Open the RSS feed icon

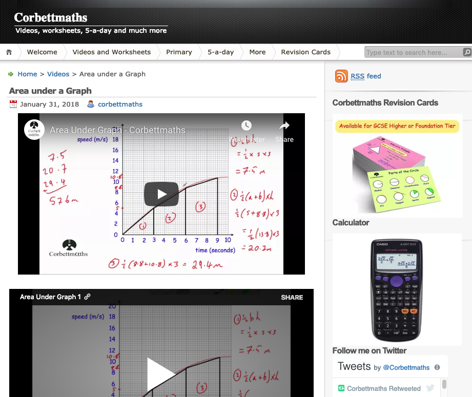341,76
